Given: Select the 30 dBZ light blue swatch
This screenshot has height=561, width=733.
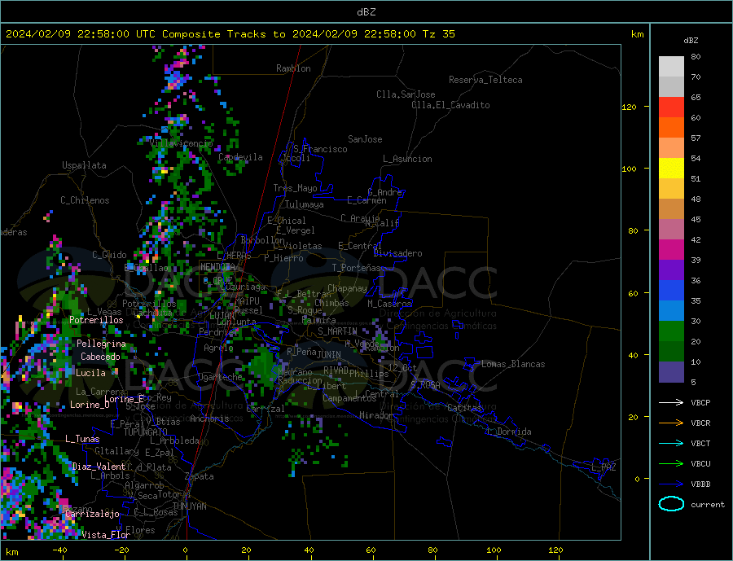Looking at the screenshot, I should pyautogui.click(x=671, y=311).
